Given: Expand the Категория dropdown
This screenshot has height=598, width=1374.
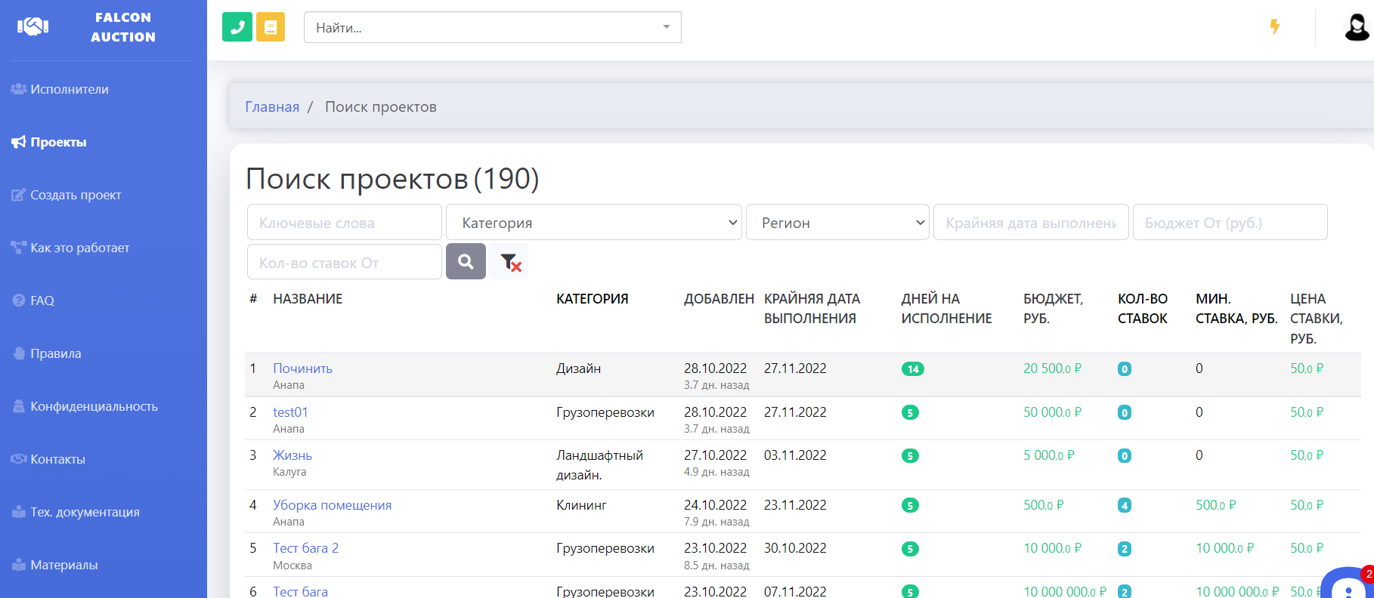Looking at the screenshot, I should [593, 223].
